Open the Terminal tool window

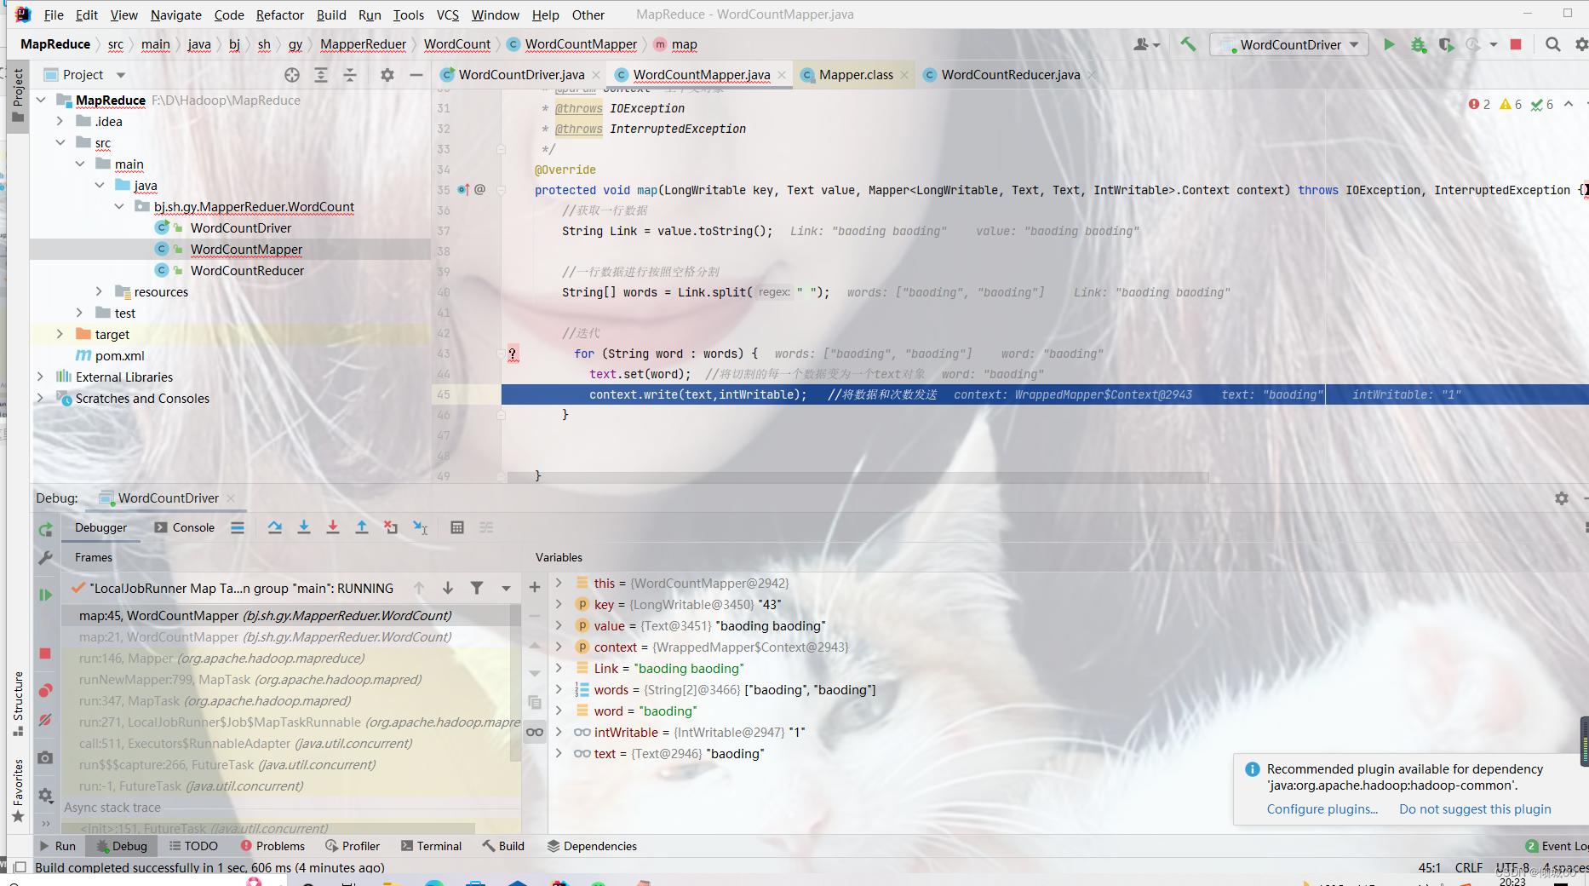pyautogui.click(x=431, y=846)
